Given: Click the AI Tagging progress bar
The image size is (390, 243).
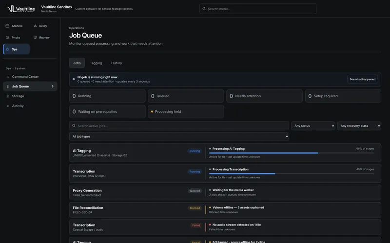Looking at the screenshot, I should click(x=292, y=153).
